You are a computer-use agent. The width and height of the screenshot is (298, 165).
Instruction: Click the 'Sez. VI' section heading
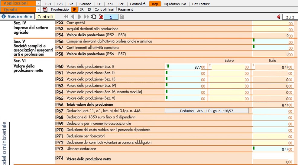pos(20,61)
